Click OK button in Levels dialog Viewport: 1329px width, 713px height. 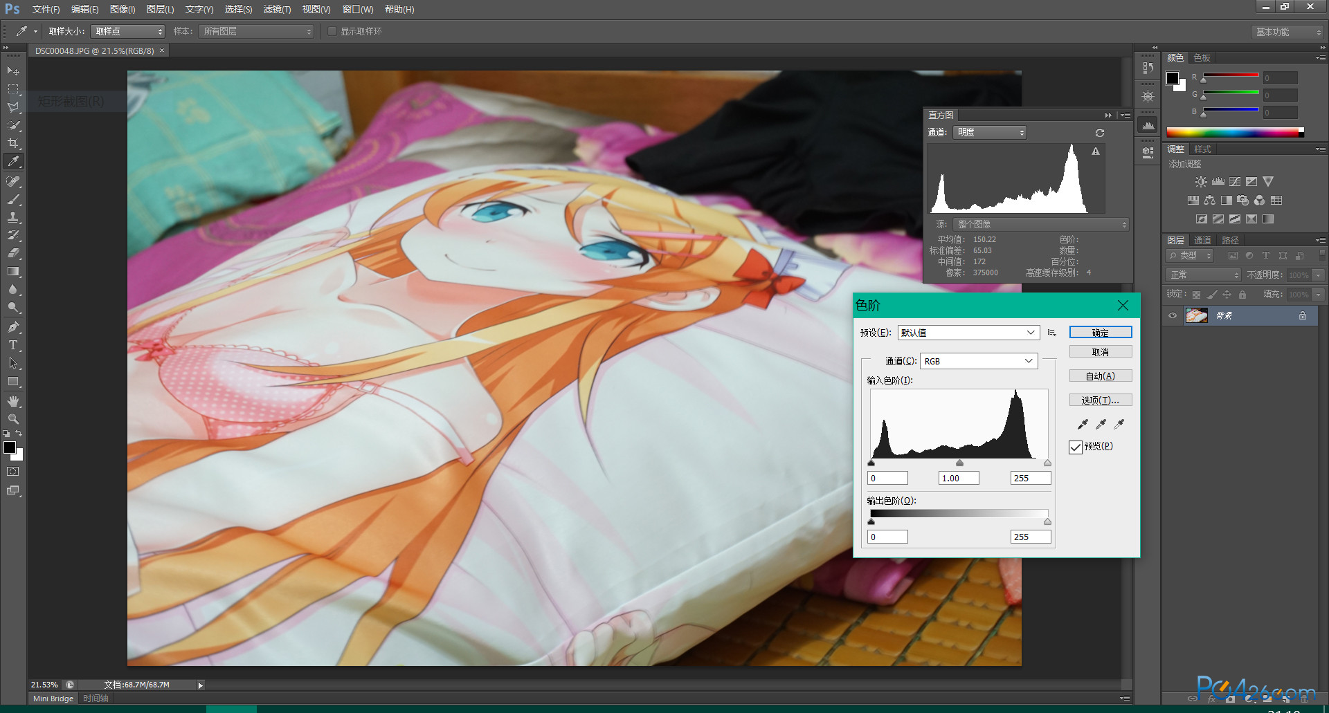1101,333
